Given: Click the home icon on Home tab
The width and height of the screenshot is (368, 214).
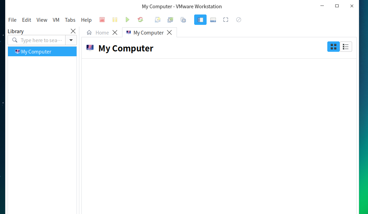Looking at the screenshot, I should click(x=89, y=32).
